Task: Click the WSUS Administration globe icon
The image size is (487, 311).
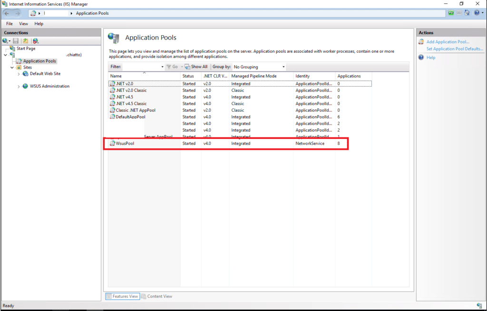Action: coord(26,86)
